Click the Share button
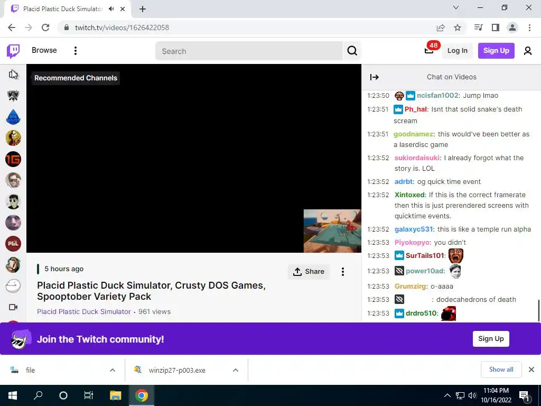The height and width of the screenshot is (406, 541). coord(309,272)
